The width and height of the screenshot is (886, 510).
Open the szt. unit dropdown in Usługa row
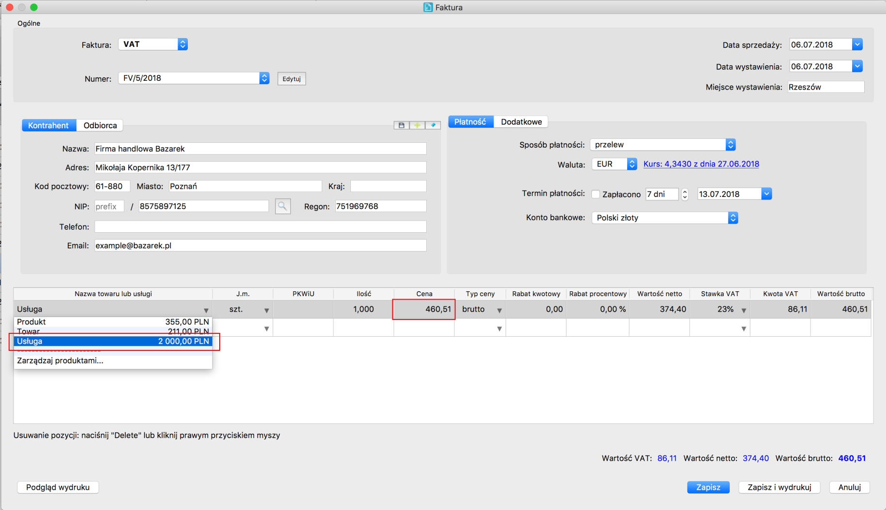pyautogui.click(x=266, y=310)
